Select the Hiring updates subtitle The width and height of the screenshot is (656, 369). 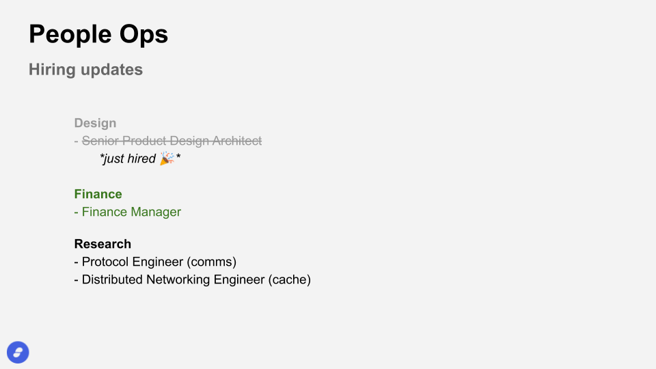86,70
